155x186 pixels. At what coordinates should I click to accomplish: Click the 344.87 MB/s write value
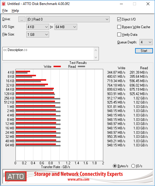116,72
